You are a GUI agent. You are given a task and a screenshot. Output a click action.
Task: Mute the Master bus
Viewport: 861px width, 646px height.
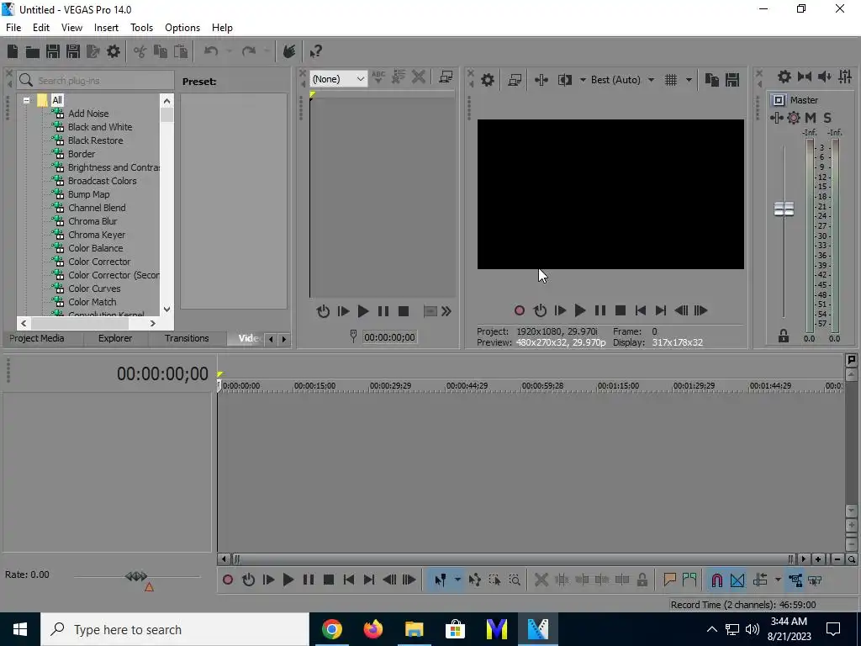811,118
